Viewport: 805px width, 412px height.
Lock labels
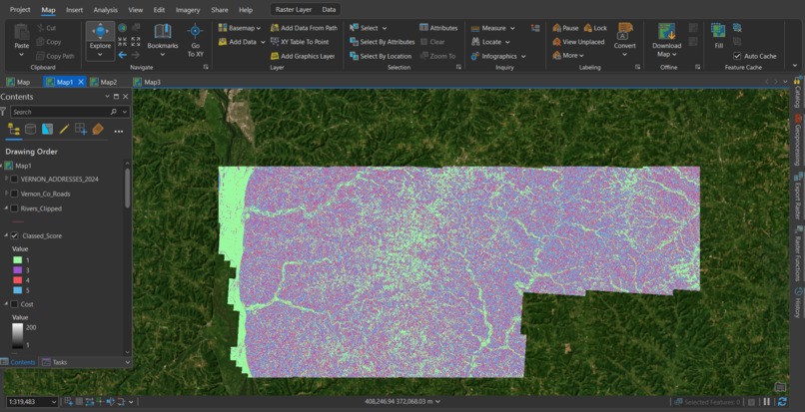pyautogui.click(x=595, y=28)
